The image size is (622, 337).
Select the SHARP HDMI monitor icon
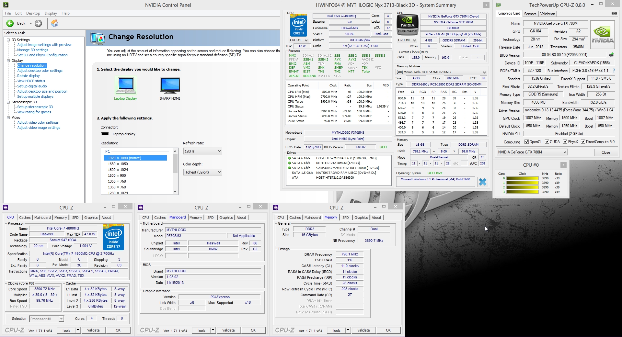pos(170,85)
